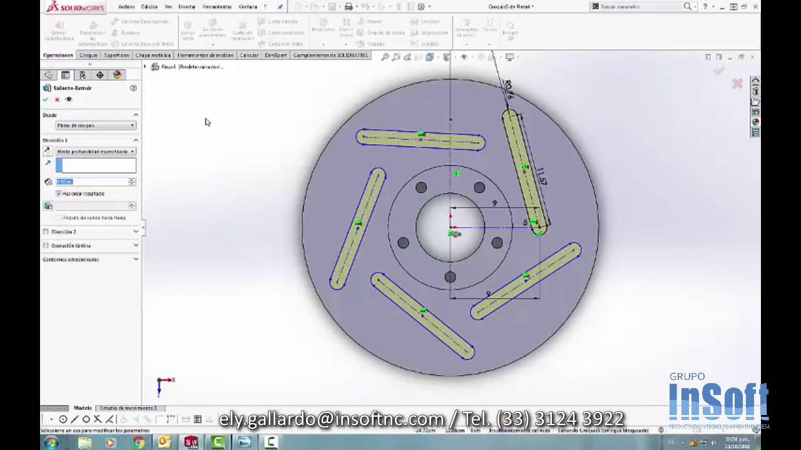Image resolution: width=801 pixels, height=450 pixels.
Task: Select the line sketch tool
Action: coord(74,419)
